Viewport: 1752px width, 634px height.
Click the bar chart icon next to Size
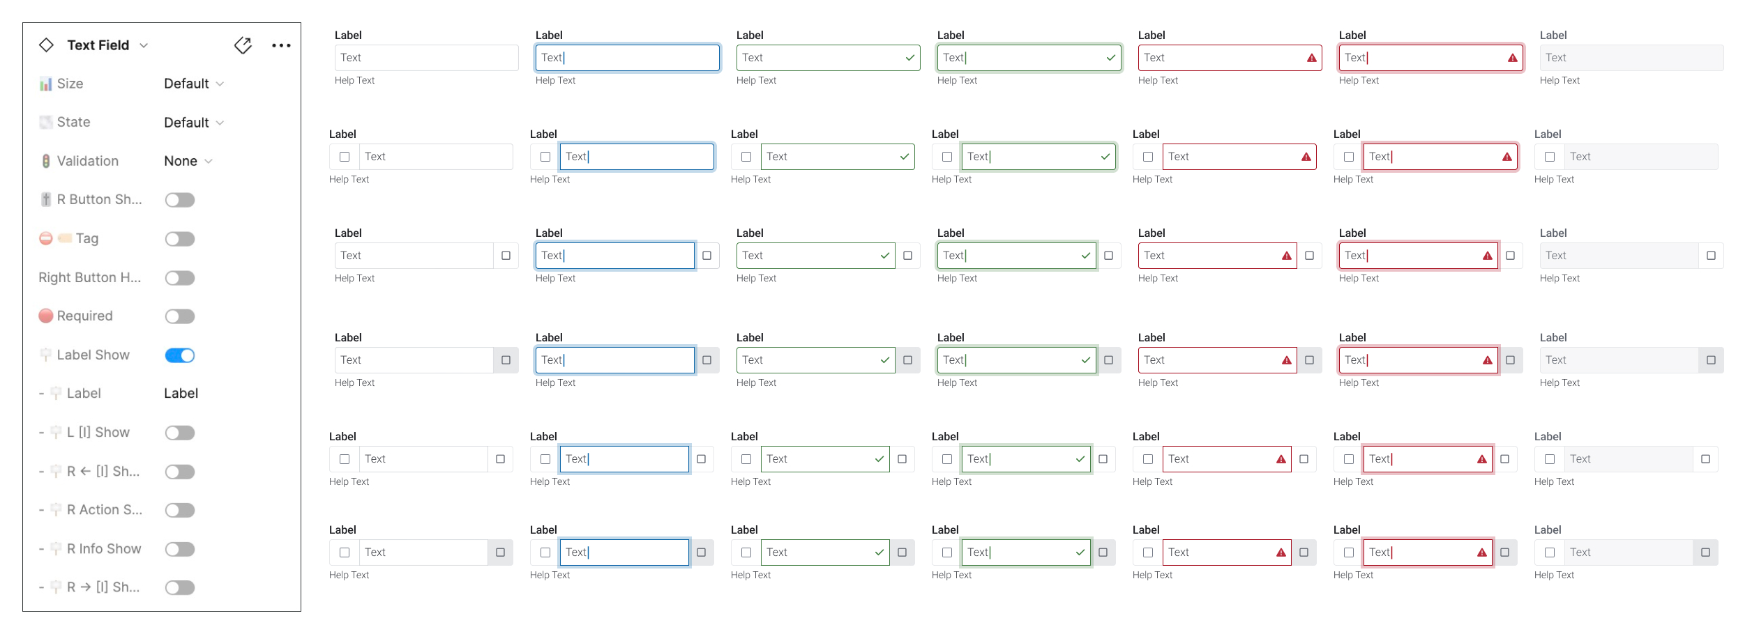[x=45, y=83]
